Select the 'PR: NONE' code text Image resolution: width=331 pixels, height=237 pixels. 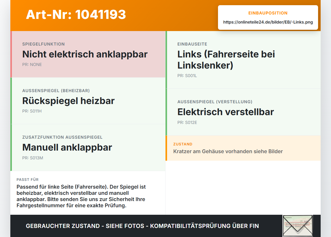32,65
